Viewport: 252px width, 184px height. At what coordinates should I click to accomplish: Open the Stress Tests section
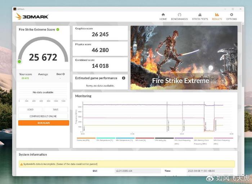coord(200,17)
